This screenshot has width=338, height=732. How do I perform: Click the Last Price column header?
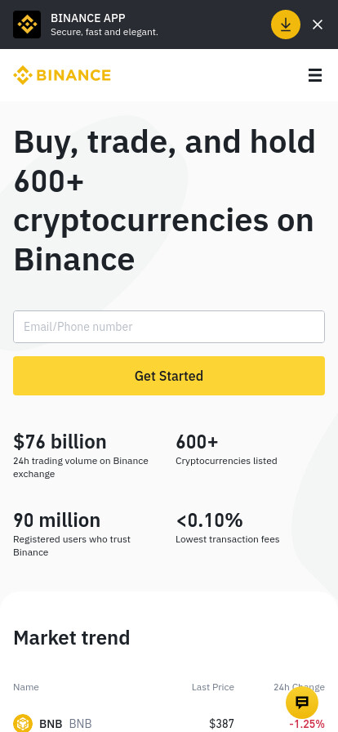[x=213, y=687]
